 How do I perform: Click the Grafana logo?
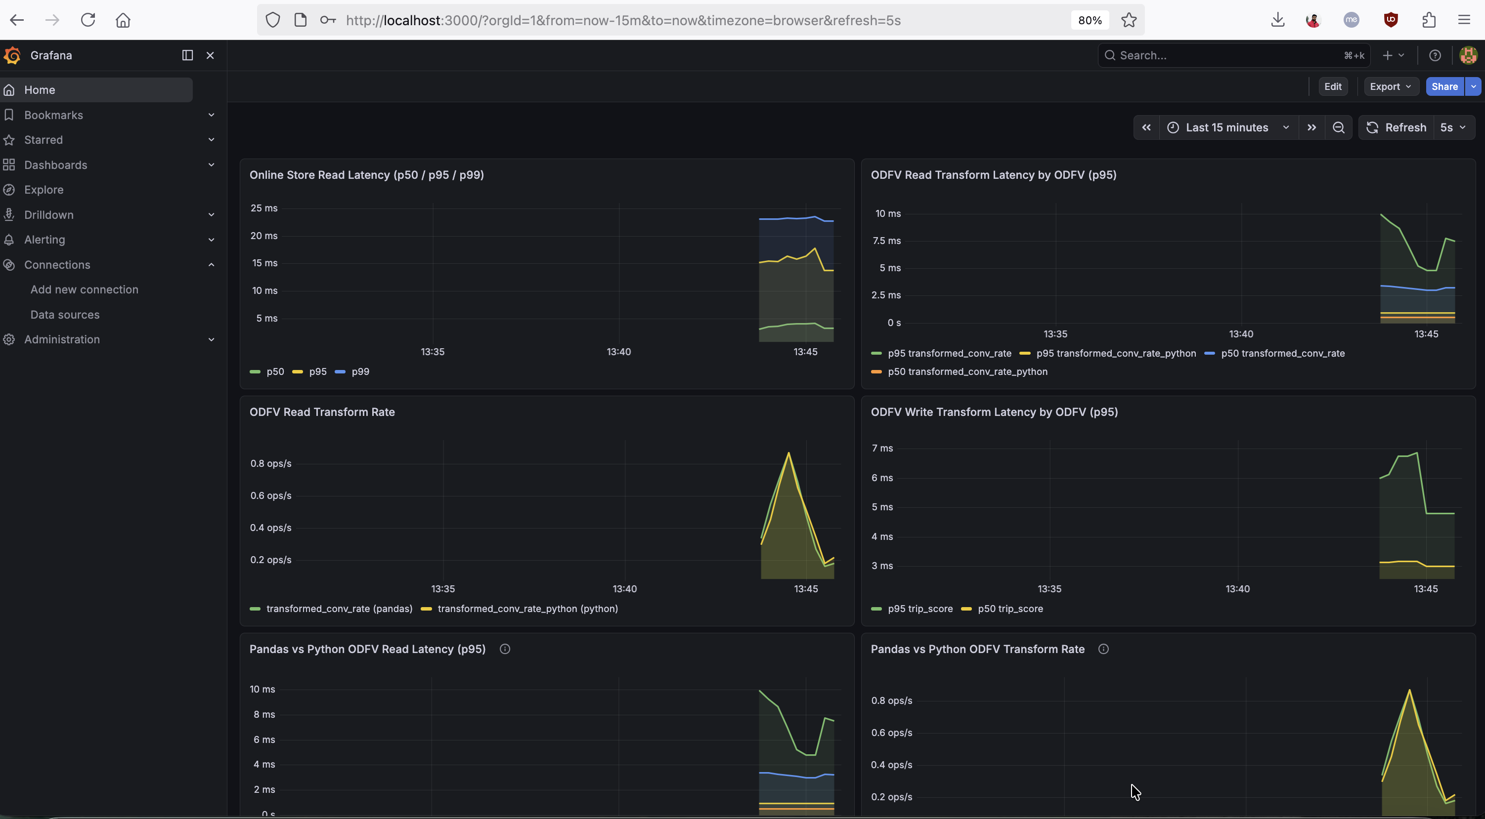tap(12, 55)
